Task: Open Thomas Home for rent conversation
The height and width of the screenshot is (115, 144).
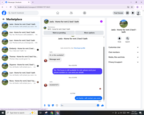Action: coord(20,58)
